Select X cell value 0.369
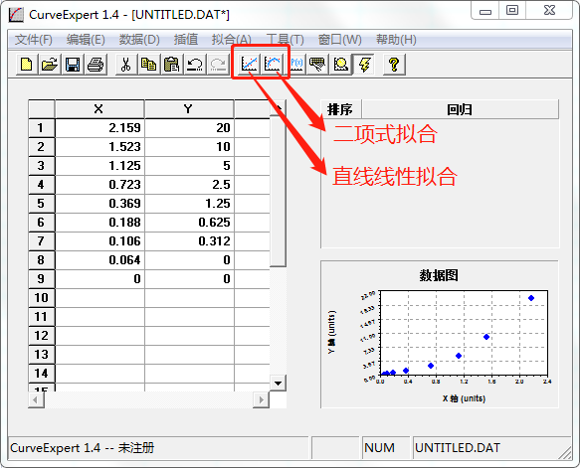Image resolution: width=580 pixels, height=468 pixels. coord(99,204)
